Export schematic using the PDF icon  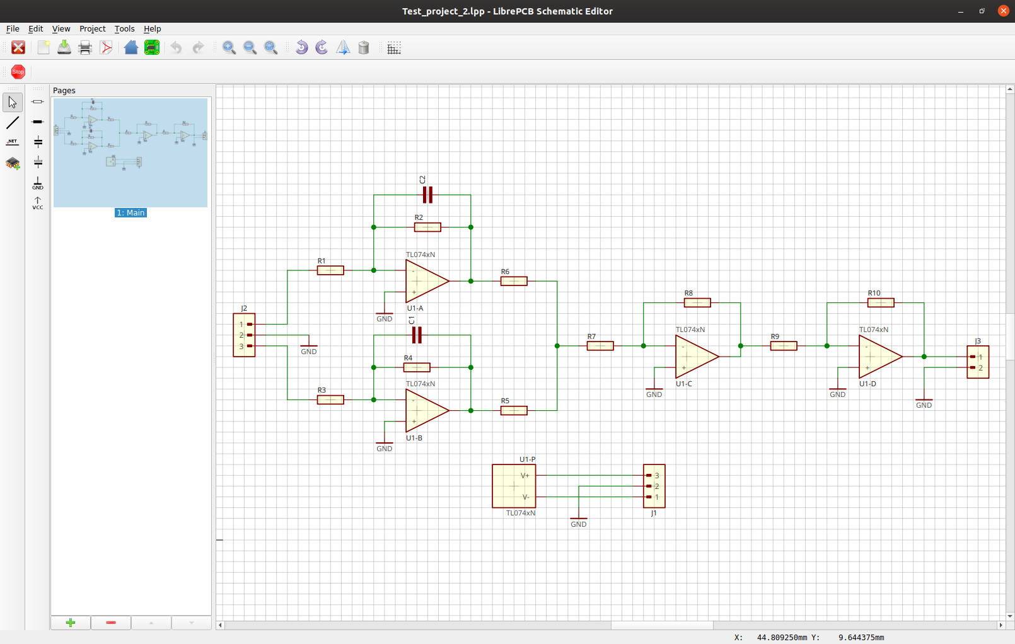click(107, 48)
